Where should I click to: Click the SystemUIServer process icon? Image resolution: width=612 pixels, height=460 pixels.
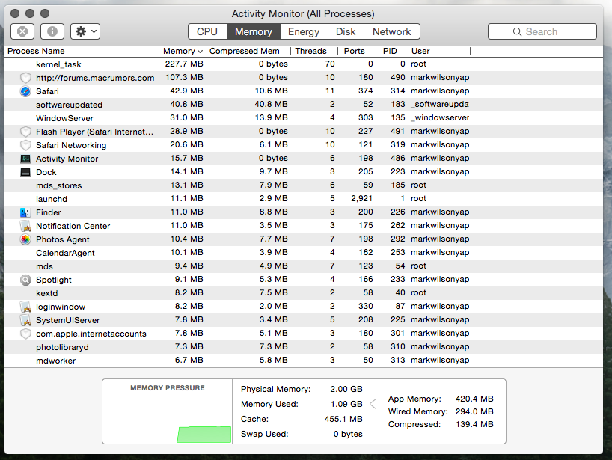point(25,320)
